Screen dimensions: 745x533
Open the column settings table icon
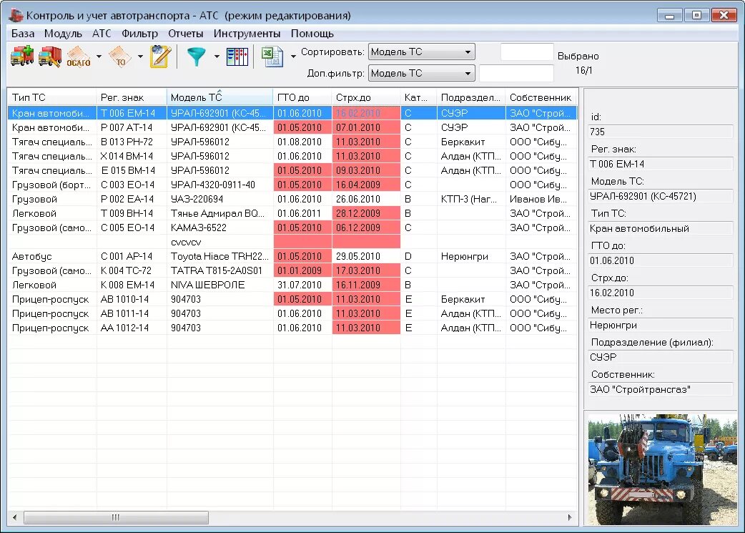pos(237,57)
